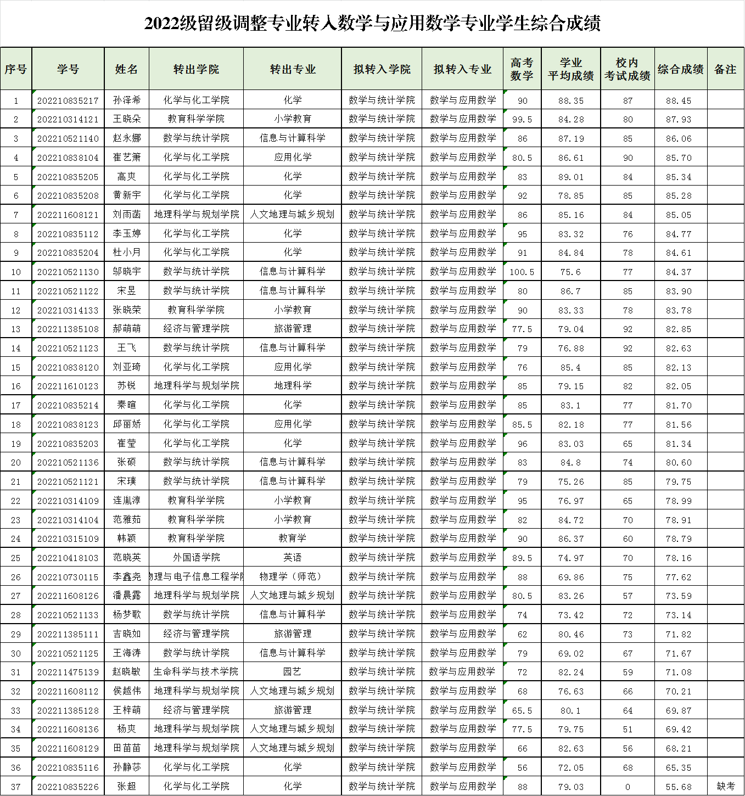Select first data cell under 姓名
The height and width of the screenshot is (796, 745).
click(126, 99)
